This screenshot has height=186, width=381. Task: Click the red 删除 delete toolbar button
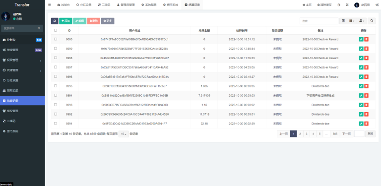coord(94,21)
